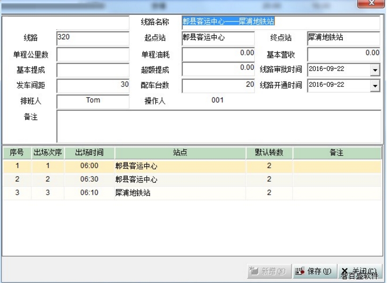Click the 出场次序 column header

click(x=48, y=153)
